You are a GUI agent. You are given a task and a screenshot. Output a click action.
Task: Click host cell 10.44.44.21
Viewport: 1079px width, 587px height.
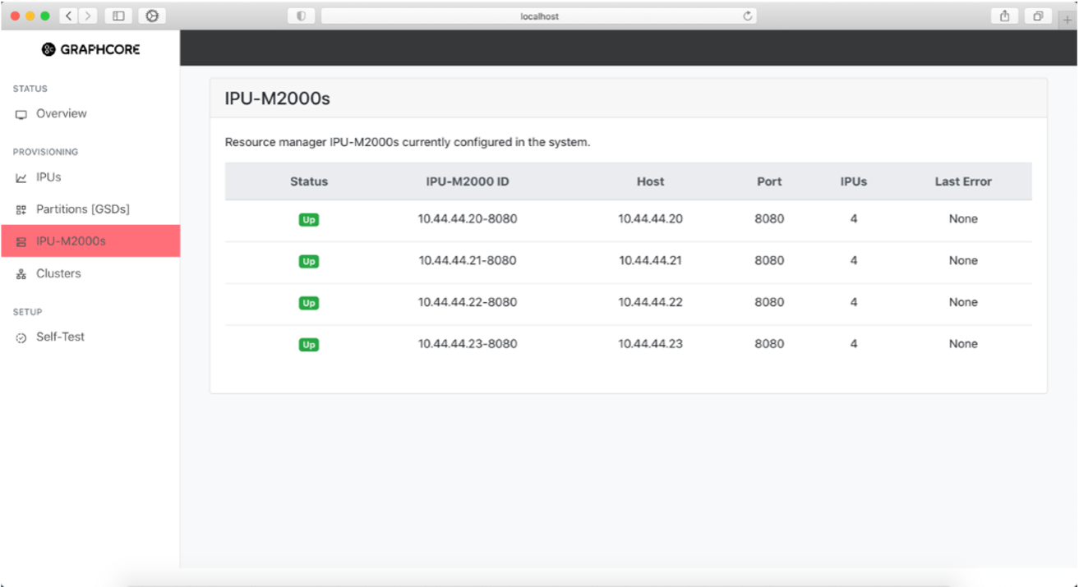650,261
